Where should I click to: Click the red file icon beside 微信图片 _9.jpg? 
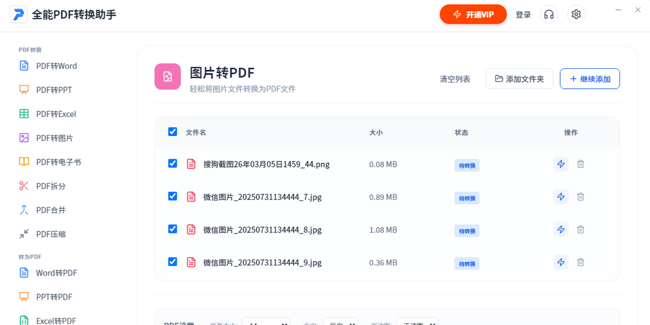(x=191, y=262)
